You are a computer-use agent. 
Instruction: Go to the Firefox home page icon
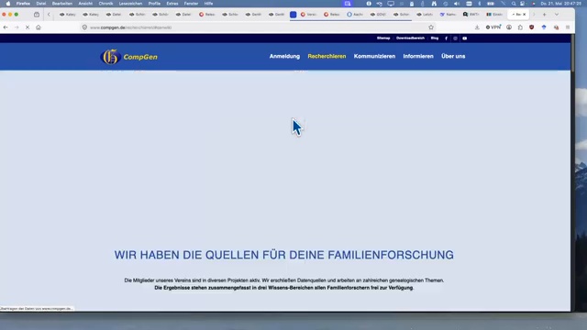point(39,27)
